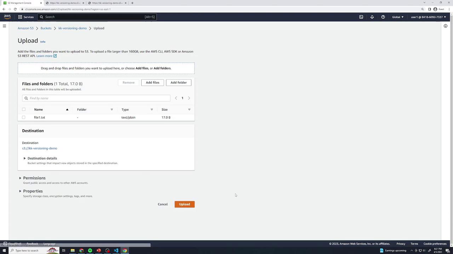Open the taskbar clock and date

438,250
